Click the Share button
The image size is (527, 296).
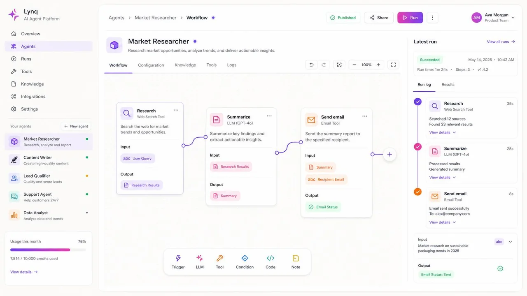379,18
